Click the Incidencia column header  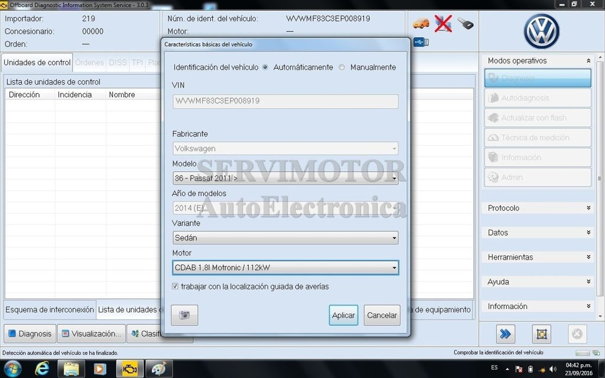click(80, 94)
